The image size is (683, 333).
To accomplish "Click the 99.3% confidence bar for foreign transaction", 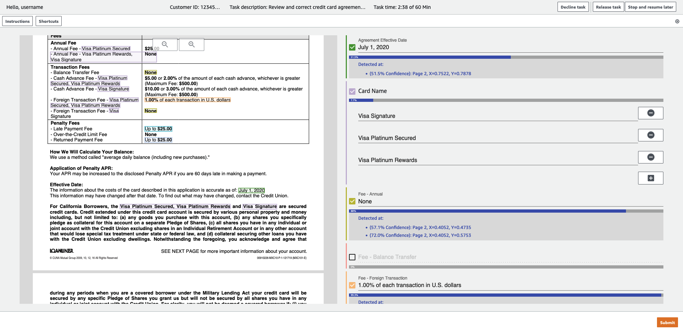I will [506, 295].
